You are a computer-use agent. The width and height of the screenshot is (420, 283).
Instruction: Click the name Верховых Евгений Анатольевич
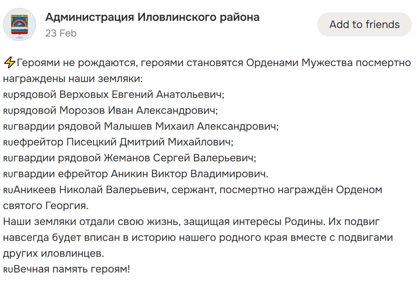pyautogui.click(x=142, y=95)
